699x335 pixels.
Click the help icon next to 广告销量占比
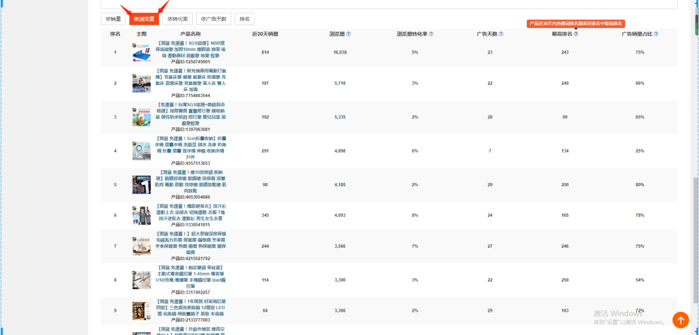(656, 34)
